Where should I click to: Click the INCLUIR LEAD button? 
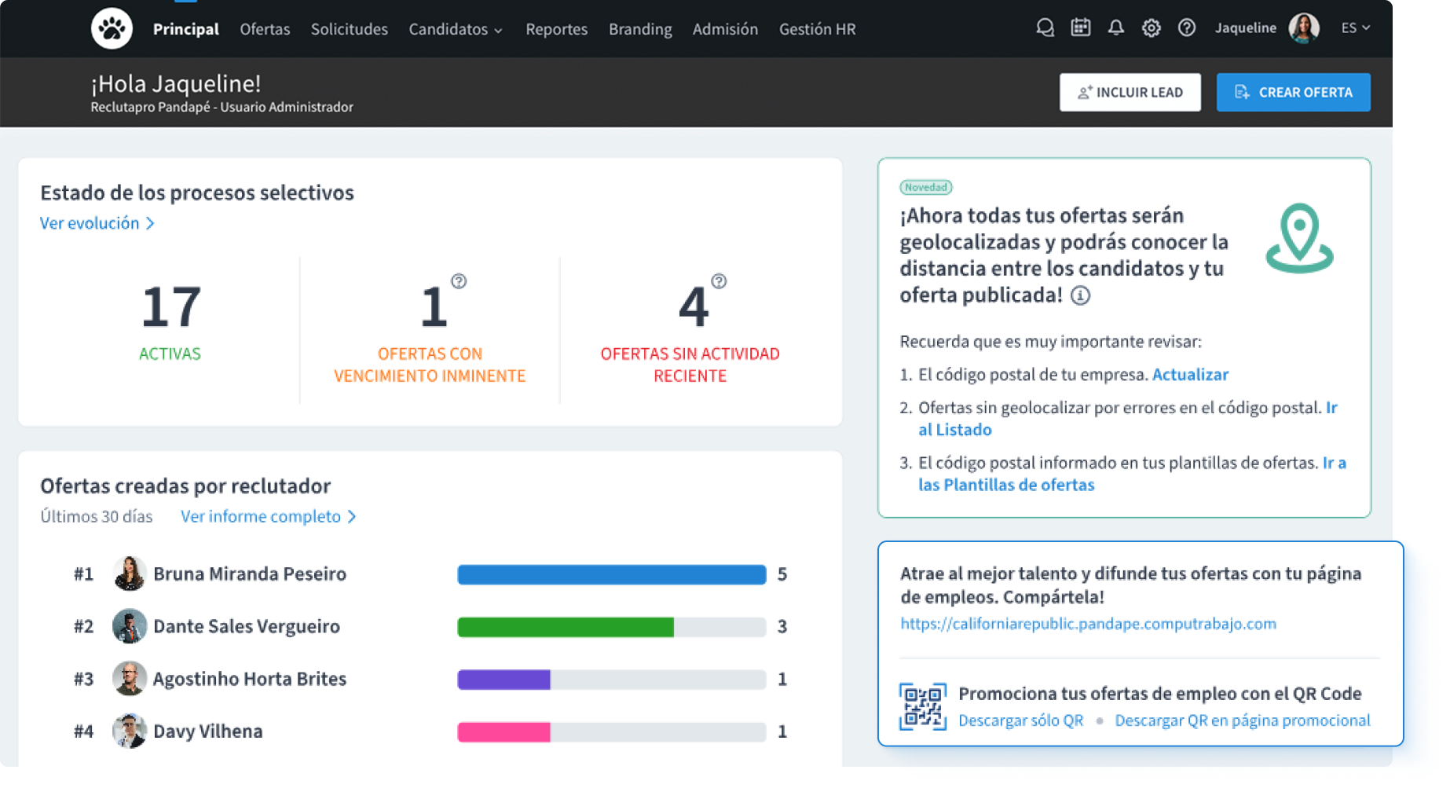[1130, 93]
